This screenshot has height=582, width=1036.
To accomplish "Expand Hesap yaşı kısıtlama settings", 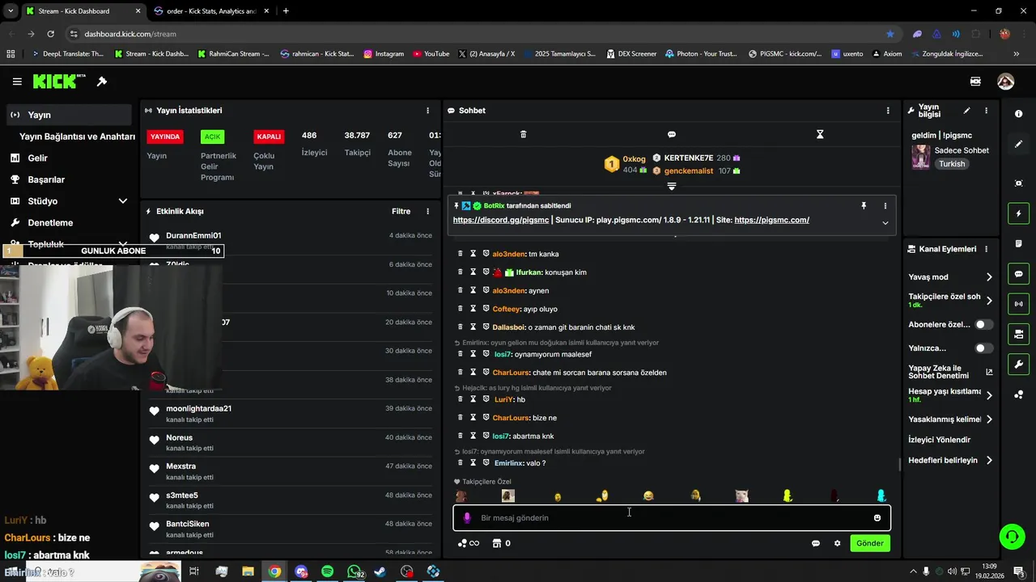I will pyautogui.click(x=989, y=395).
